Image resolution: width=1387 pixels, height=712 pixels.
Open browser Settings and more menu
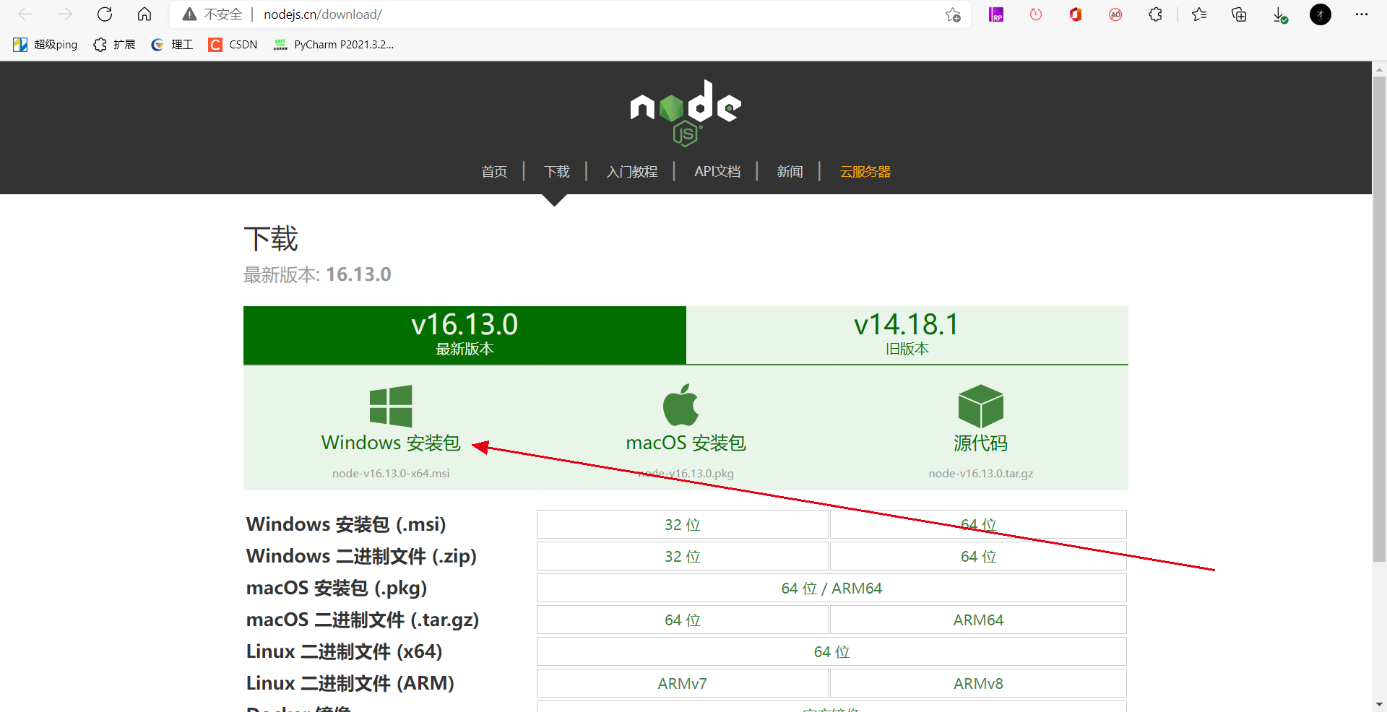pyautogui.click(x=1362, y=14)
